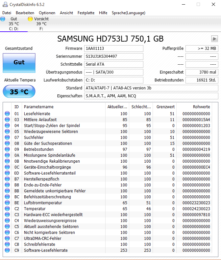Click the Eigenschaften field S.M.A.R.T., APM
221x260 pixels.
pyautogui.click(x=151, y=96)
